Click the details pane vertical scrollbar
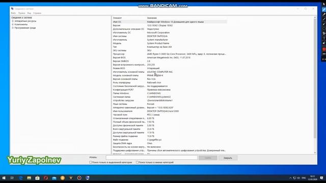 coord(315,79)
